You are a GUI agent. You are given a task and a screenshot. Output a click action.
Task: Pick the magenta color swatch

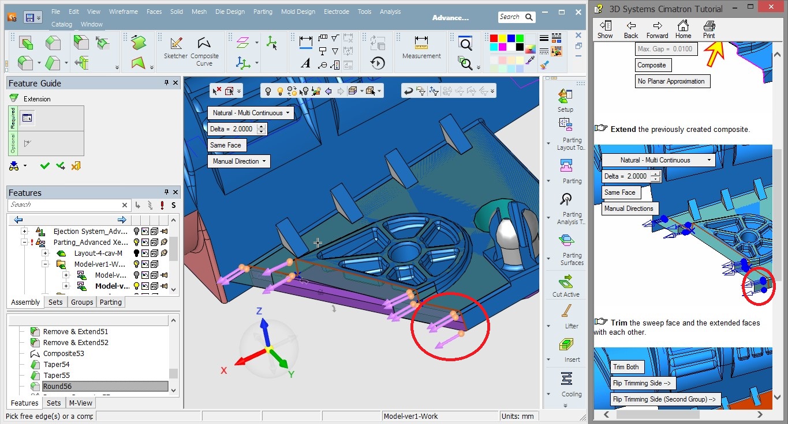[502, 47]
